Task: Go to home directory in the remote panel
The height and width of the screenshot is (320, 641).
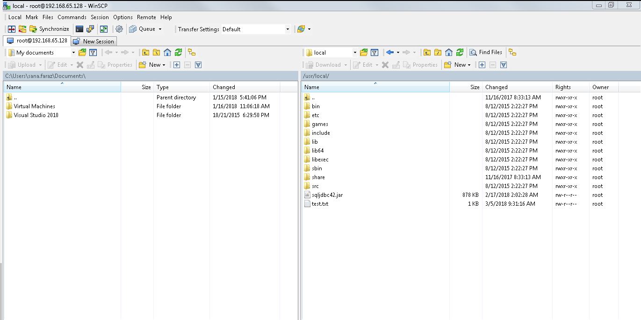Action: [x=448, y=52]
